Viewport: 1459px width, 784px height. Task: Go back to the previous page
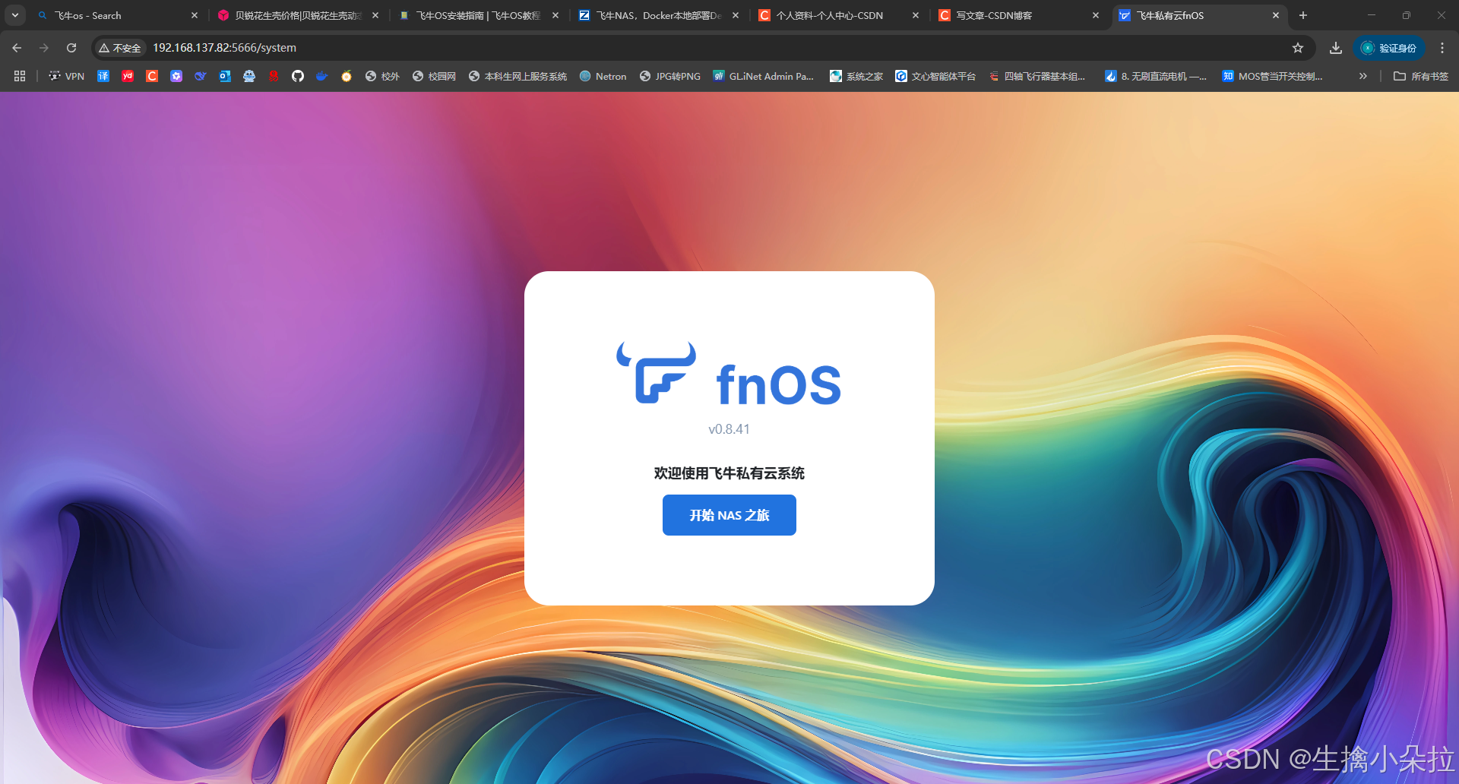click(17, 48)
